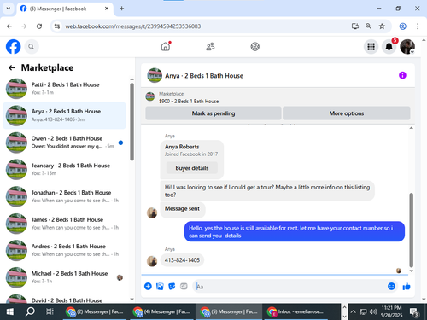Go back from Marketplace chats list
The height and width of the screenshot is (320, 427).
(12, 67)
